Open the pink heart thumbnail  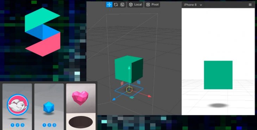81,106
